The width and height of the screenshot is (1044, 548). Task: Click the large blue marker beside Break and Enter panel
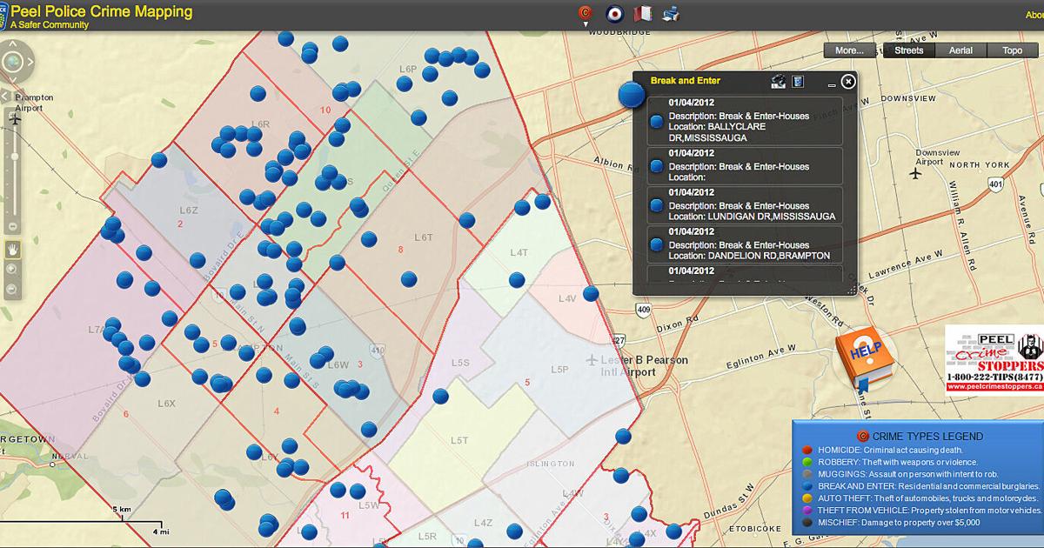(632, 93)
